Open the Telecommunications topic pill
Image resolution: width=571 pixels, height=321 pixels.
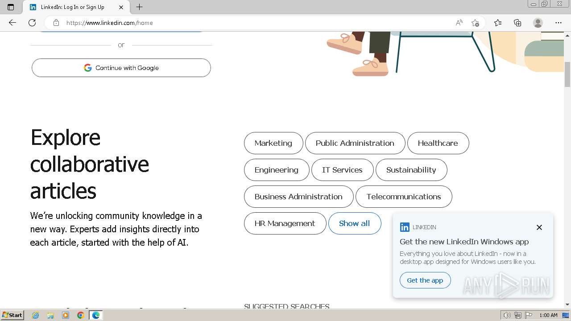[404, 197]
